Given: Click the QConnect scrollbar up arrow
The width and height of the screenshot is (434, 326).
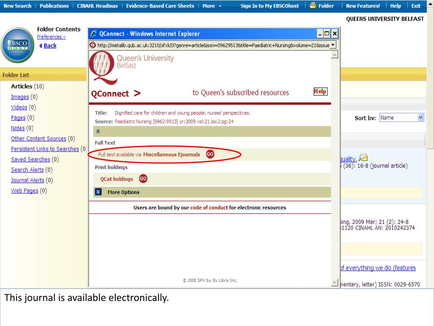Looking at the screenshot, I should tap(334, 55).
